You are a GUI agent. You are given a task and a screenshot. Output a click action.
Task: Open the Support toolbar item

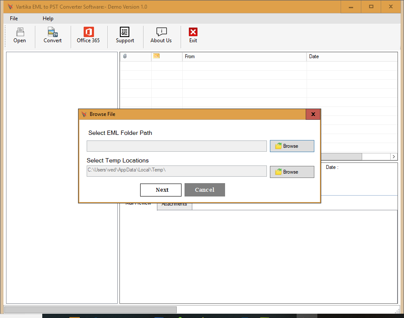point(125,35)
